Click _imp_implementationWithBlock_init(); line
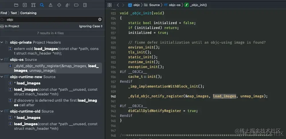The image size is (286, 139). (166, 86)
